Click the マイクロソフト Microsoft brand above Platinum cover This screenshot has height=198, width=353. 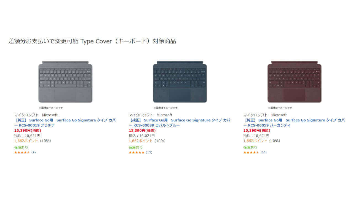pyautogui.click(x=36, y=115)
